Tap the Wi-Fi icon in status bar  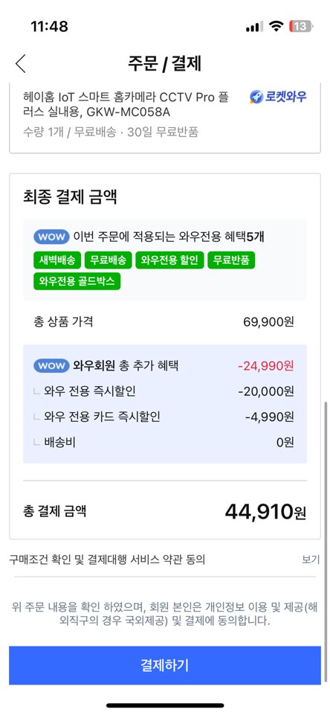(x=275, y=26)
